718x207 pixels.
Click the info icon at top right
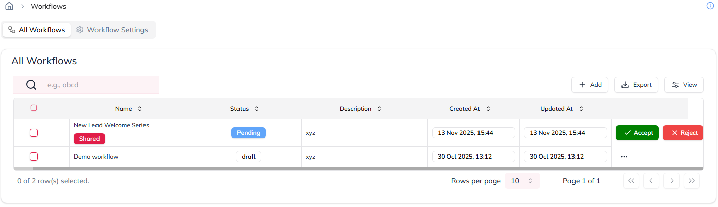[x=710, y=6]
